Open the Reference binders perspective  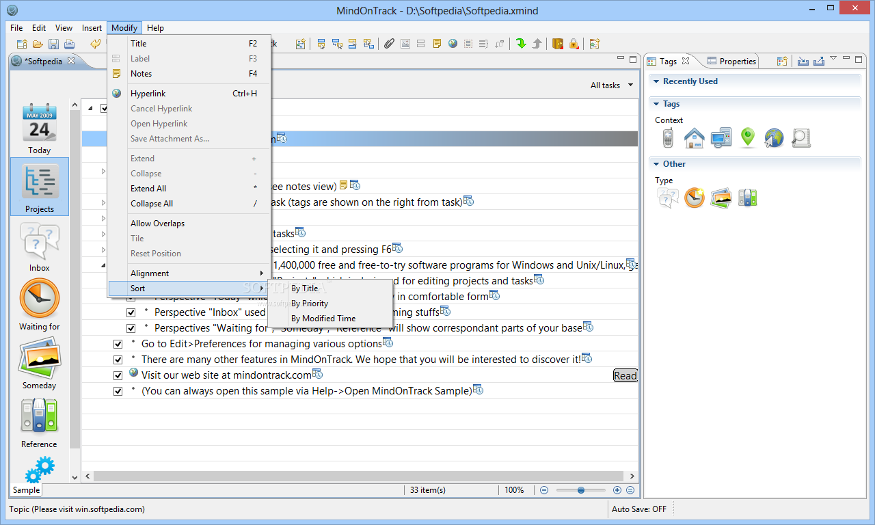[39, 423]
